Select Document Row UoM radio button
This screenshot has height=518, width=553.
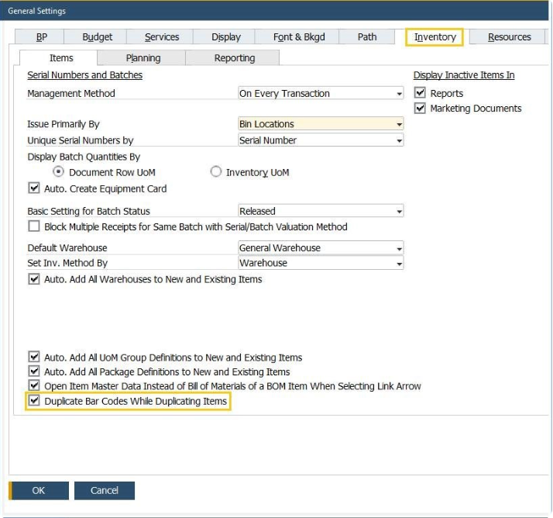59,172
